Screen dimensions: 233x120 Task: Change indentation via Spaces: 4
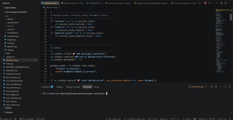[x=164, y=119]
